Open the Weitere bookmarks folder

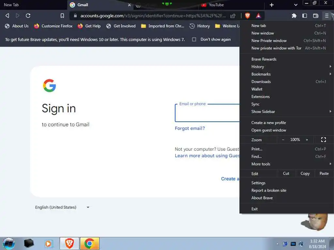click(227, 26)
